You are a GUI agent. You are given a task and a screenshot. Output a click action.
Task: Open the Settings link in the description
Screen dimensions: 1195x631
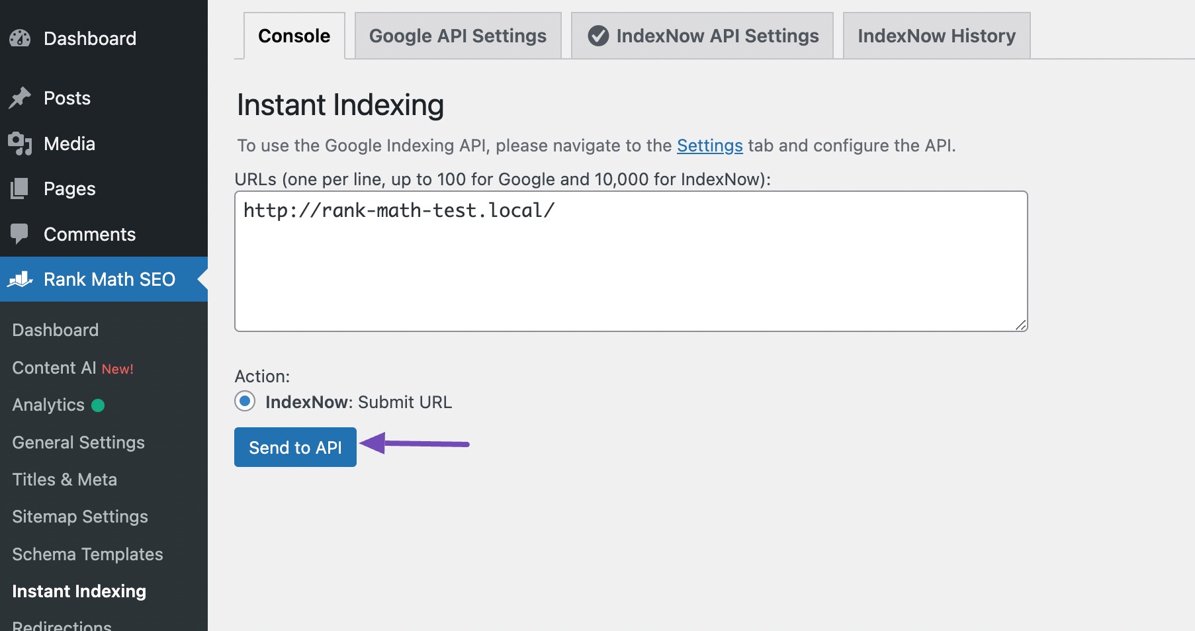coord(709,146)
